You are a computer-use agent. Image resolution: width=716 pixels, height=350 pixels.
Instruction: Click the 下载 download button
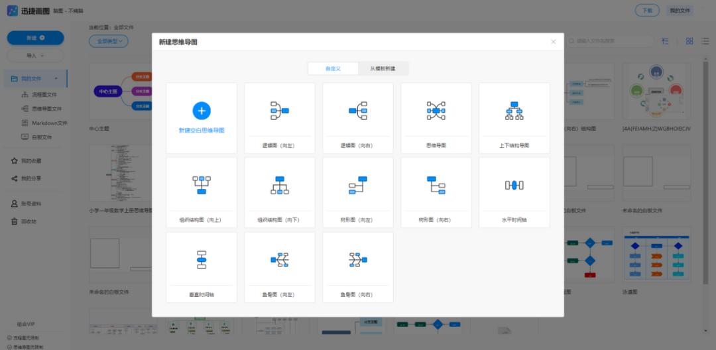[x=647, y=10]
